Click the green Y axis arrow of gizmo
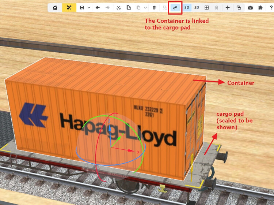 pos(119,138)
